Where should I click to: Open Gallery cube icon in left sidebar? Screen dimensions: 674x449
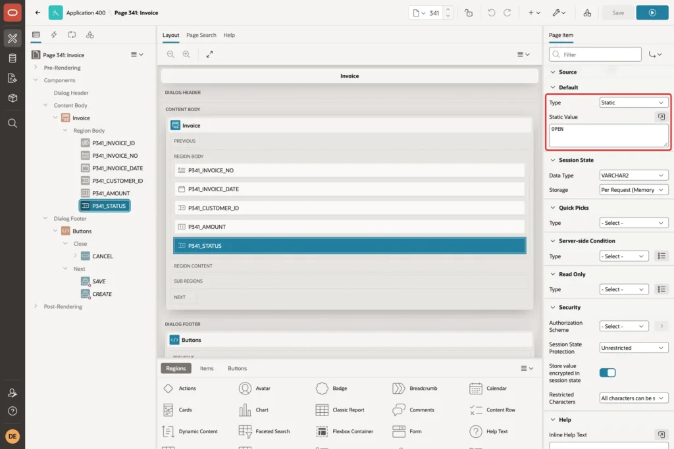[13, 98]
